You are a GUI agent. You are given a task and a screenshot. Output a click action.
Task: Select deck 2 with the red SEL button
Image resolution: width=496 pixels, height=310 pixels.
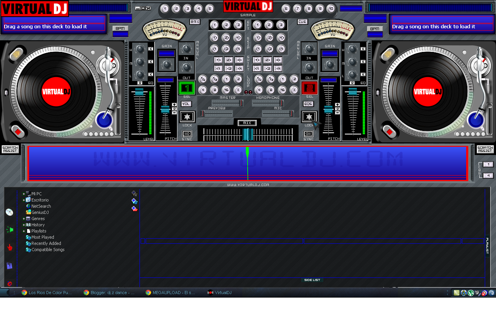[309, 88]
